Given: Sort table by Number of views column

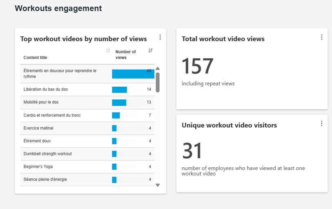Looking at the screenshot, I should point(150,50).
